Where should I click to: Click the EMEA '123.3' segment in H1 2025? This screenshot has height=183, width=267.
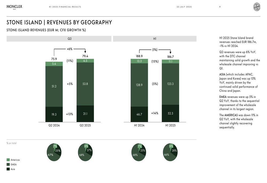tap(170, 84)
